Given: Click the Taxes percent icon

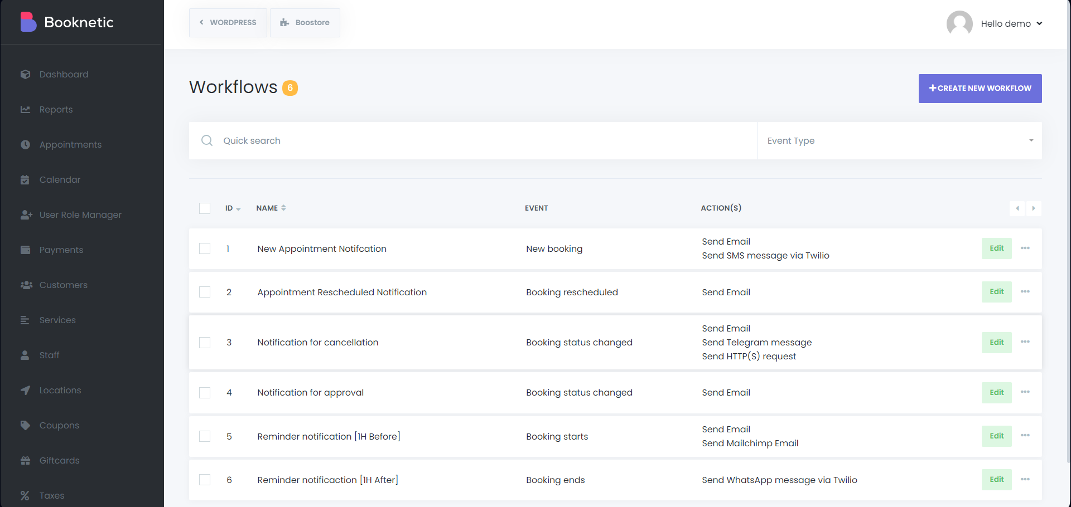Looking at the screenshot, I should point(25,496).
